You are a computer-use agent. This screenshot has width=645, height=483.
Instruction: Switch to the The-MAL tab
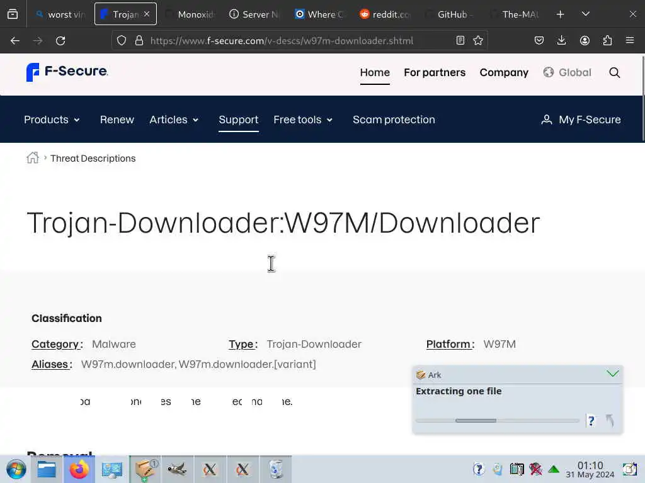click(x=514, y=14)
